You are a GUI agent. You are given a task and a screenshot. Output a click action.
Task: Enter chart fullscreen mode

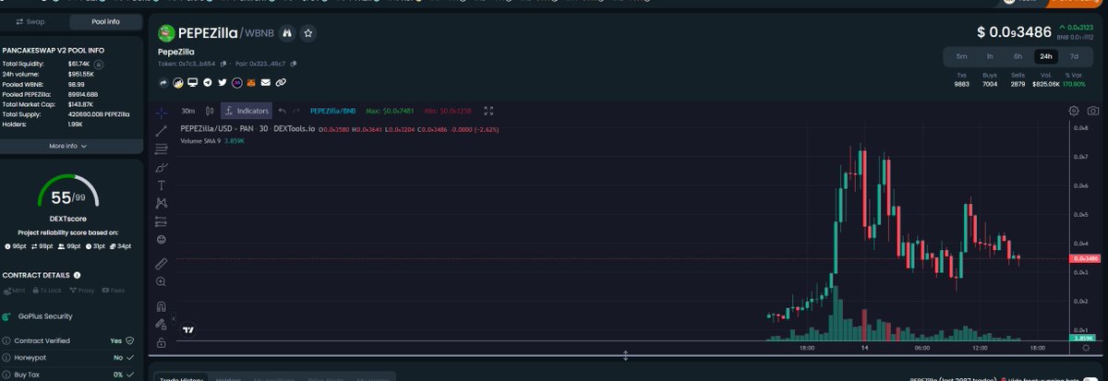(489, 111)
